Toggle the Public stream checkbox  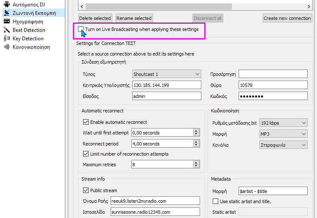coord(86,190)
